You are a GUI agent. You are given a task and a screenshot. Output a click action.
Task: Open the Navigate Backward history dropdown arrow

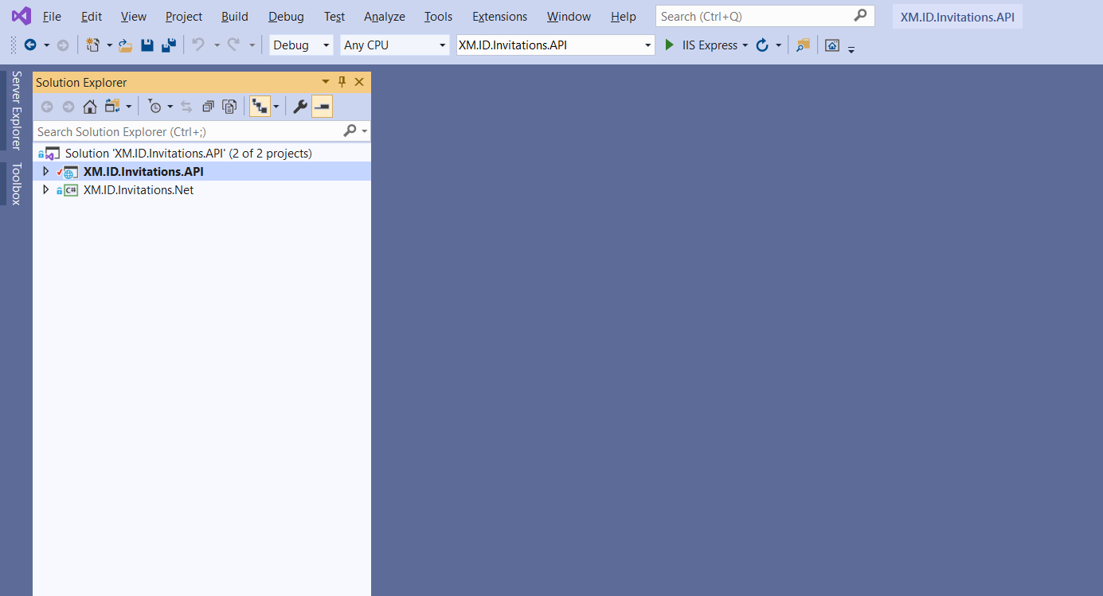[46, 45]
